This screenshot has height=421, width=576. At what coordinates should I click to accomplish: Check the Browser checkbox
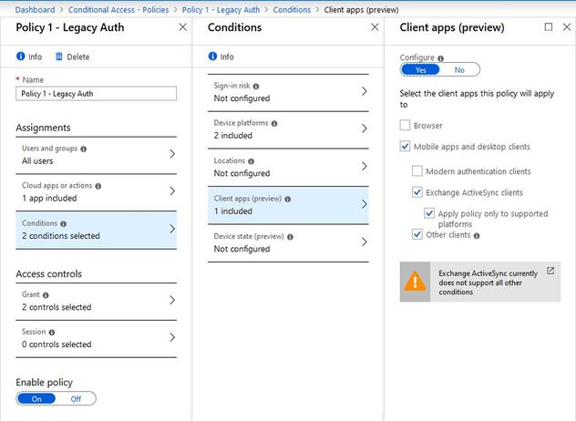[406, 126]
